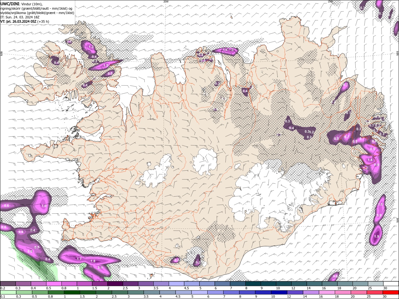Click the 'slydda/snjókoma (grátt/bleikt/grænt - mm/1klst)' line
Viewport: 399px width, 299px height.
37,13
